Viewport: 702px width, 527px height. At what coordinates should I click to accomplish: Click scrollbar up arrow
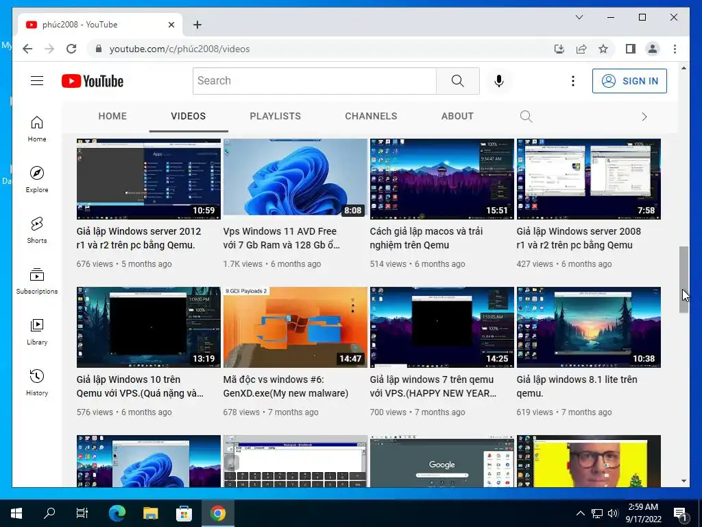coord(683,68)
